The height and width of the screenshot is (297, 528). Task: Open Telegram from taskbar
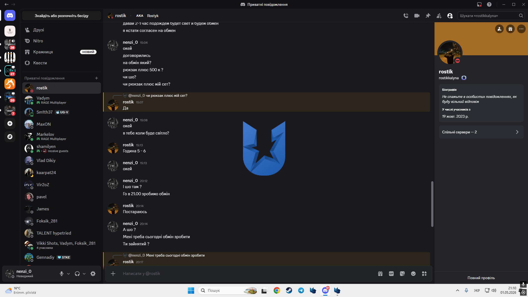coord(301,290)
